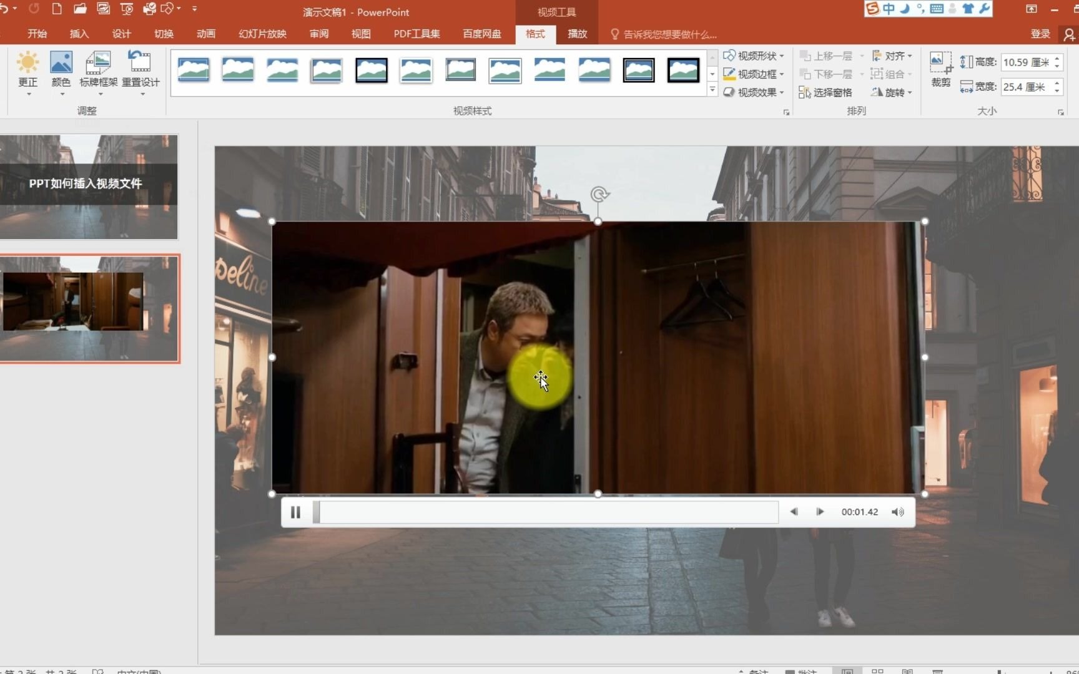
Task: Open the PDF工具集 tab
Action: [416, 34]
